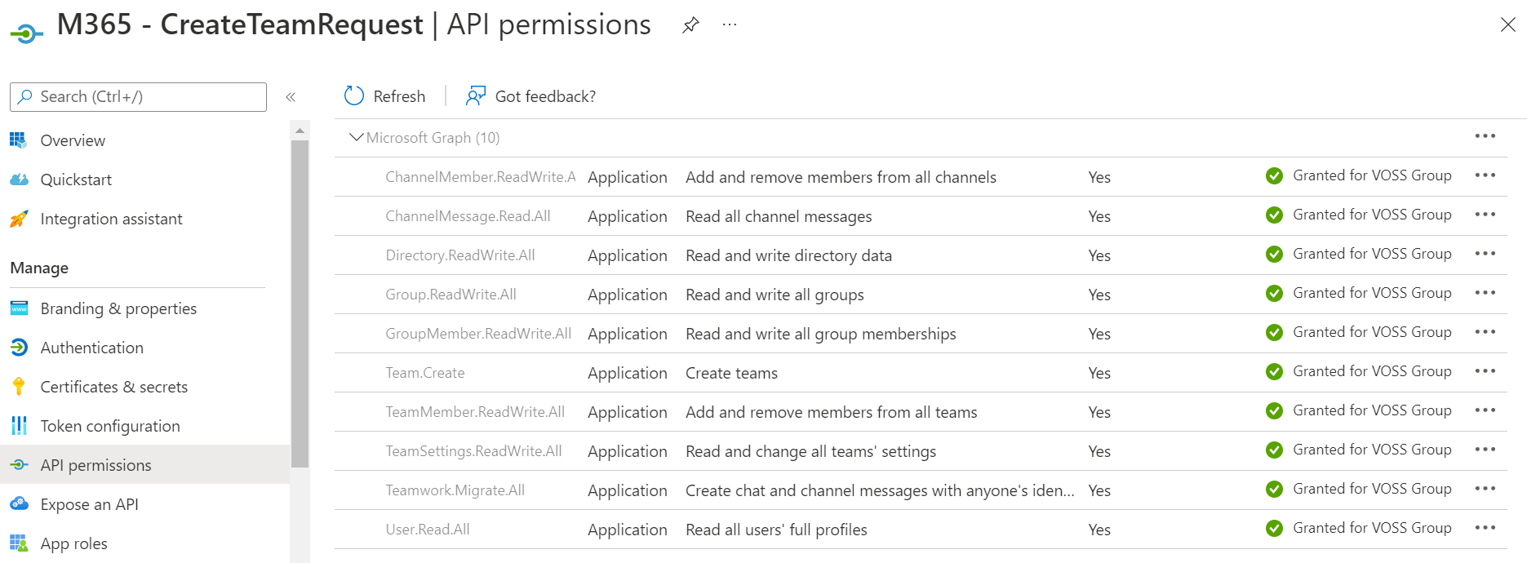Click the ChannelMember.ReadWrite.All permission link
The image size is (1527, 563).
coord(481,177)
